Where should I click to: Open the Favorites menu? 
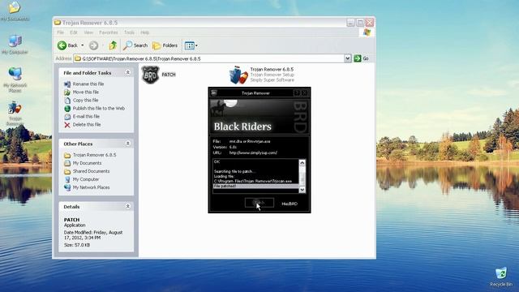click(x=109, y=32)
